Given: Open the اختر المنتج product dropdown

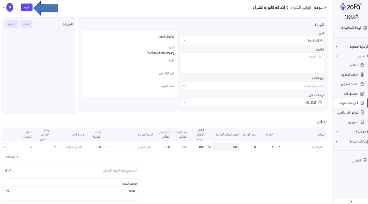Looking at the screenshot, I should [x=300, y=147].
